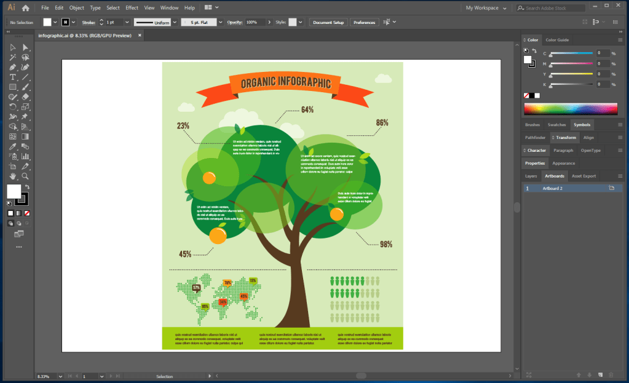Set the None color mode in toolbar
The height and width of the screenshot is (383, 629).
[27, 213]
